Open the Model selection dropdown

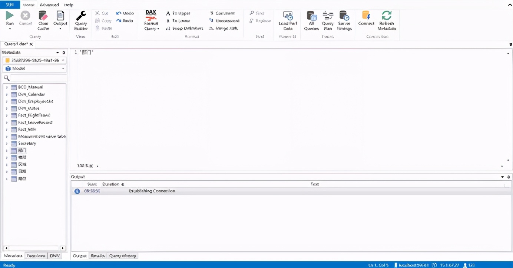(34, 68)
